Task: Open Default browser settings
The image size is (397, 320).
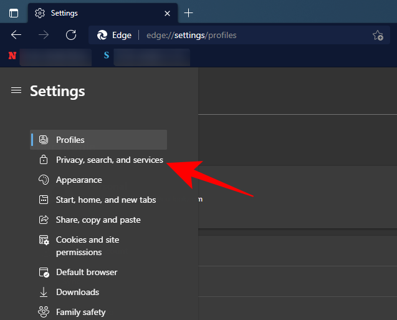Action: (87, 272)
